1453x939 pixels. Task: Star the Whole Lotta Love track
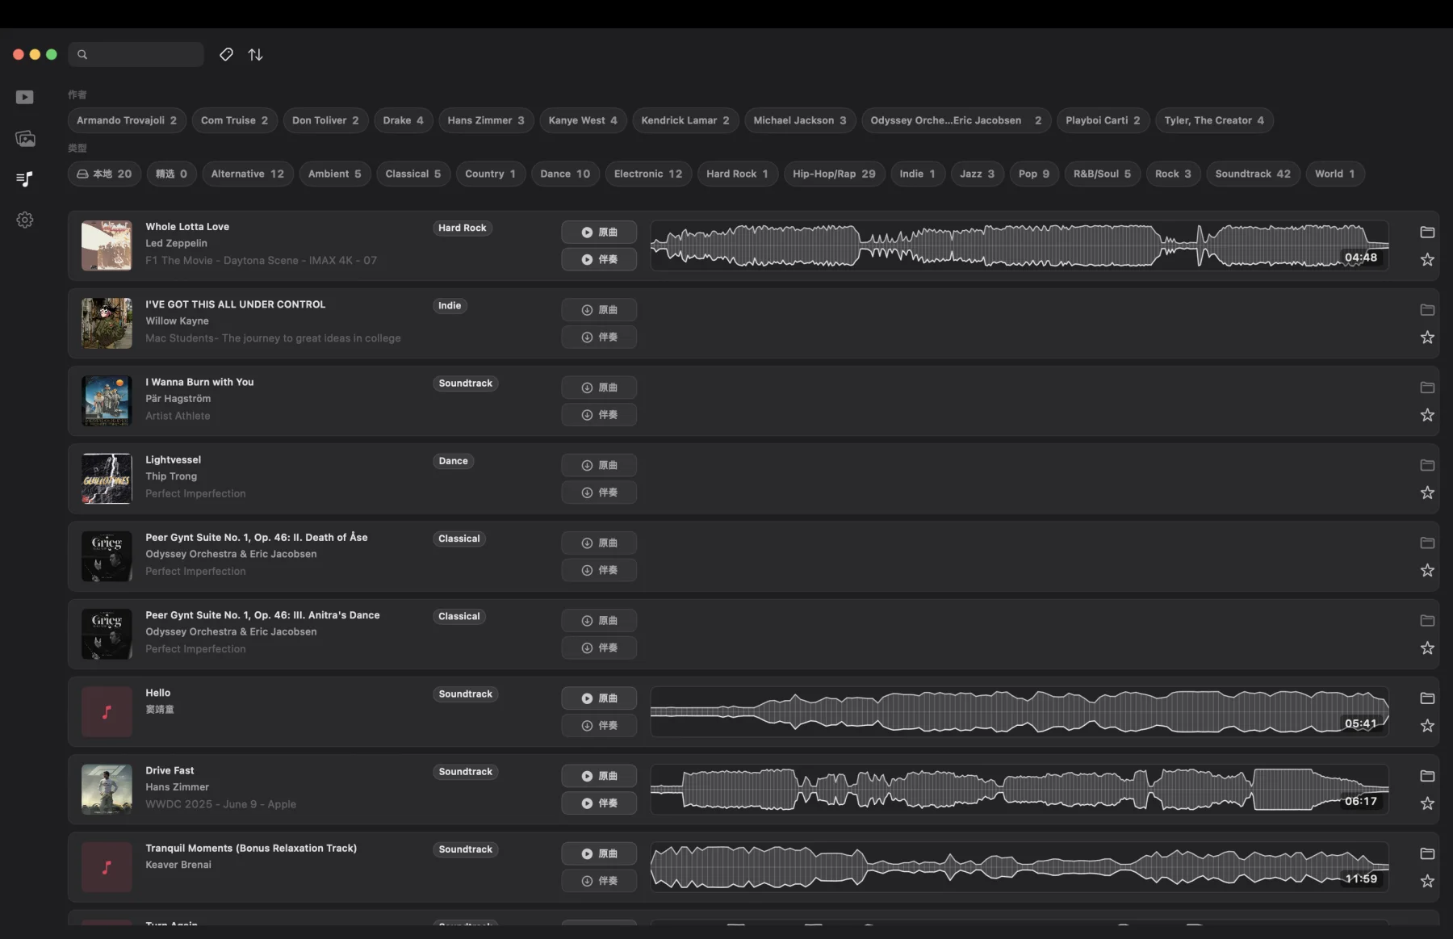click(1427, 259)
